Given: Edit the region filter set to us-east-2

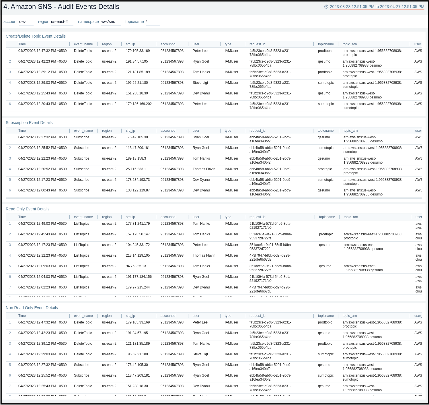Looking at the screenshot, I should 62,22.
